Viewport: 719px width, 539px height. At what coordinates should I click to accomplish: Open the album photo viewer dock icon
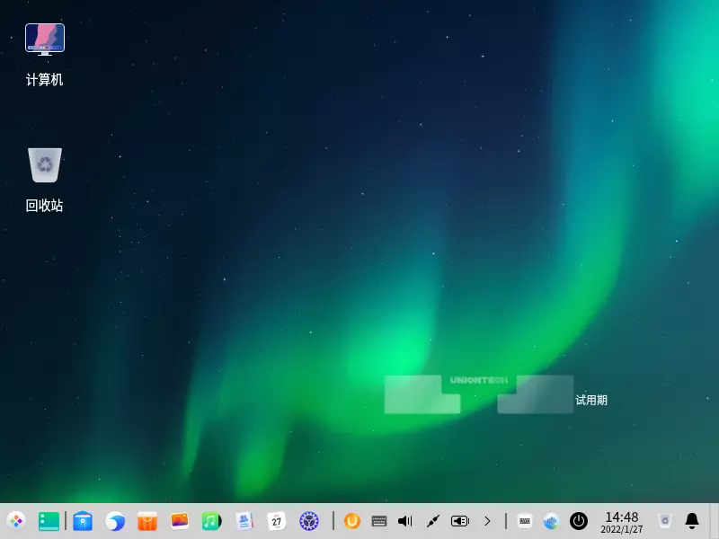click(179, 521)
